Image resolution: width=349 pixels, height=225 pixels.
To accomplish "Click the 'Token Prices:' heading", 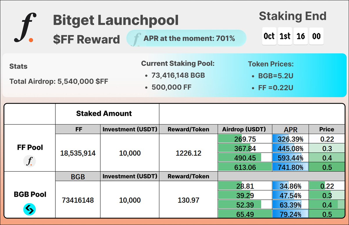I will point(271,64).
